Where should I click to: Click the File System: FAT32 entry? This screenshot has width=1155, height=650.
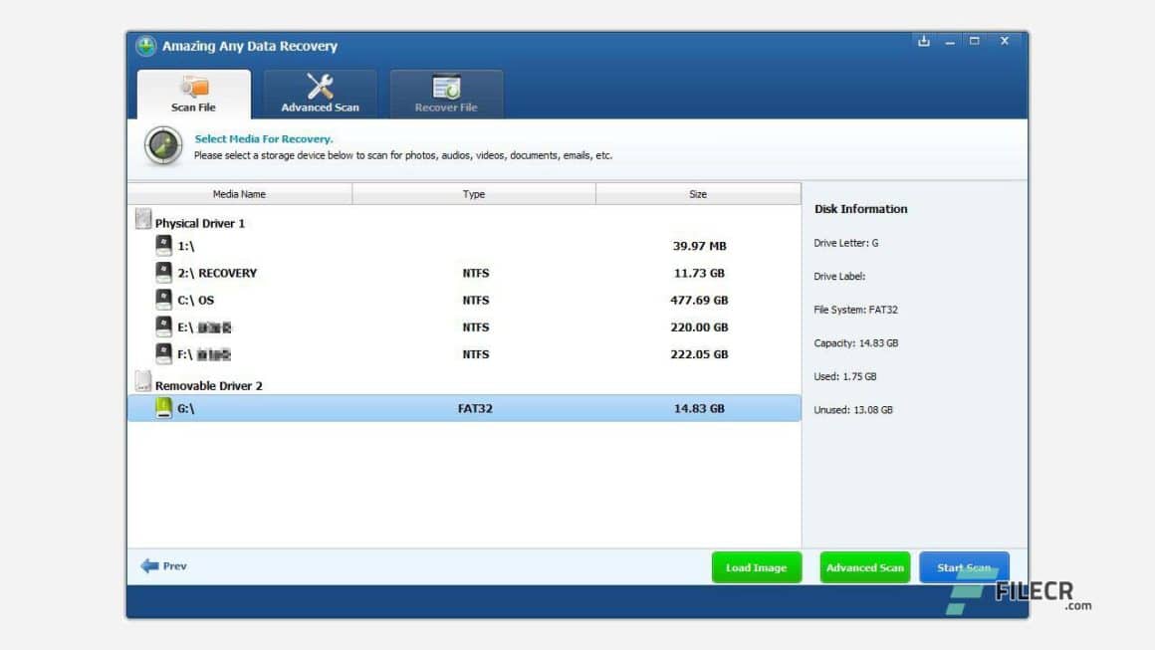click(x=855, y=310)
